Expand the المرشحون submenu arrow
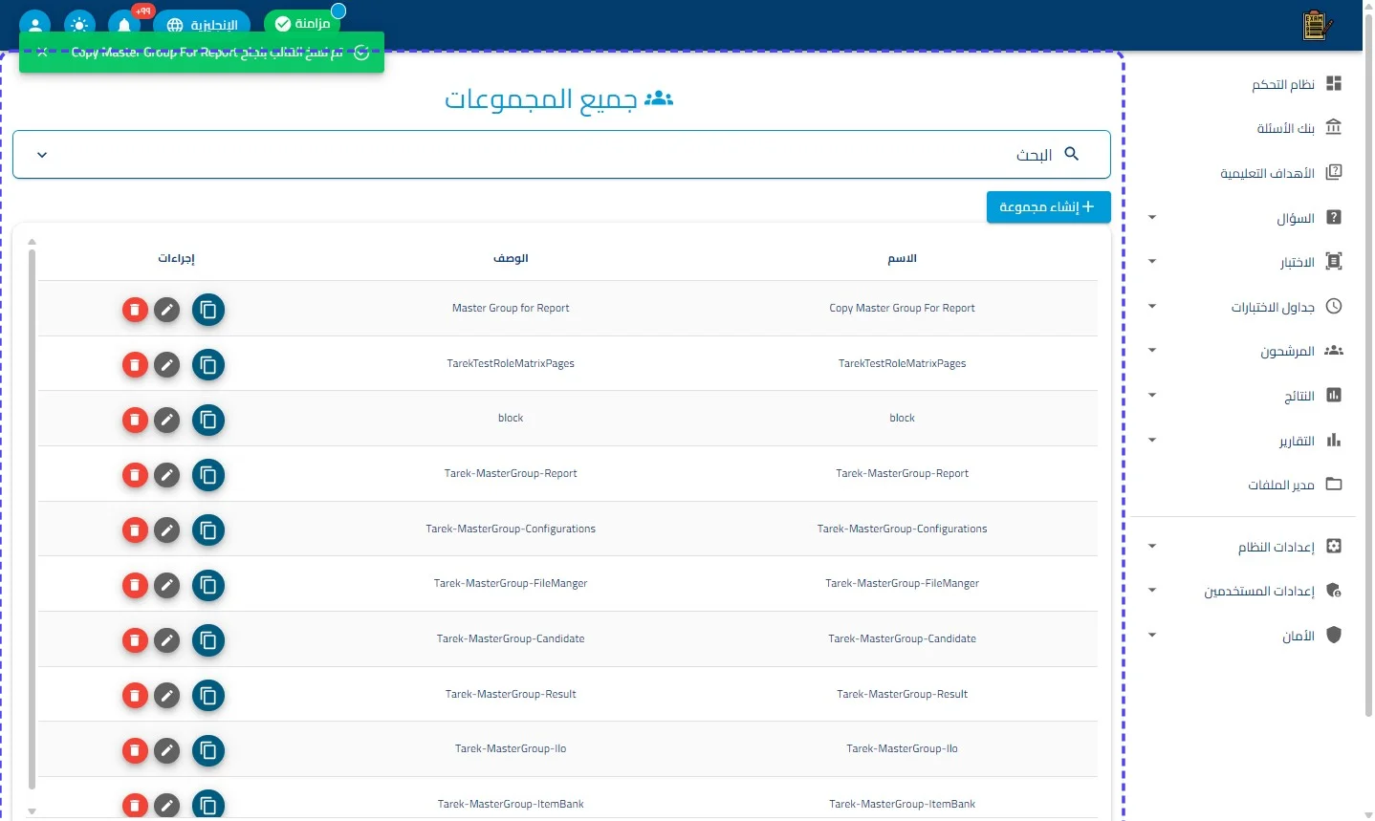Image resolution: width=1375 pixels, height=821 pixels. click(x=1152, y=351)
